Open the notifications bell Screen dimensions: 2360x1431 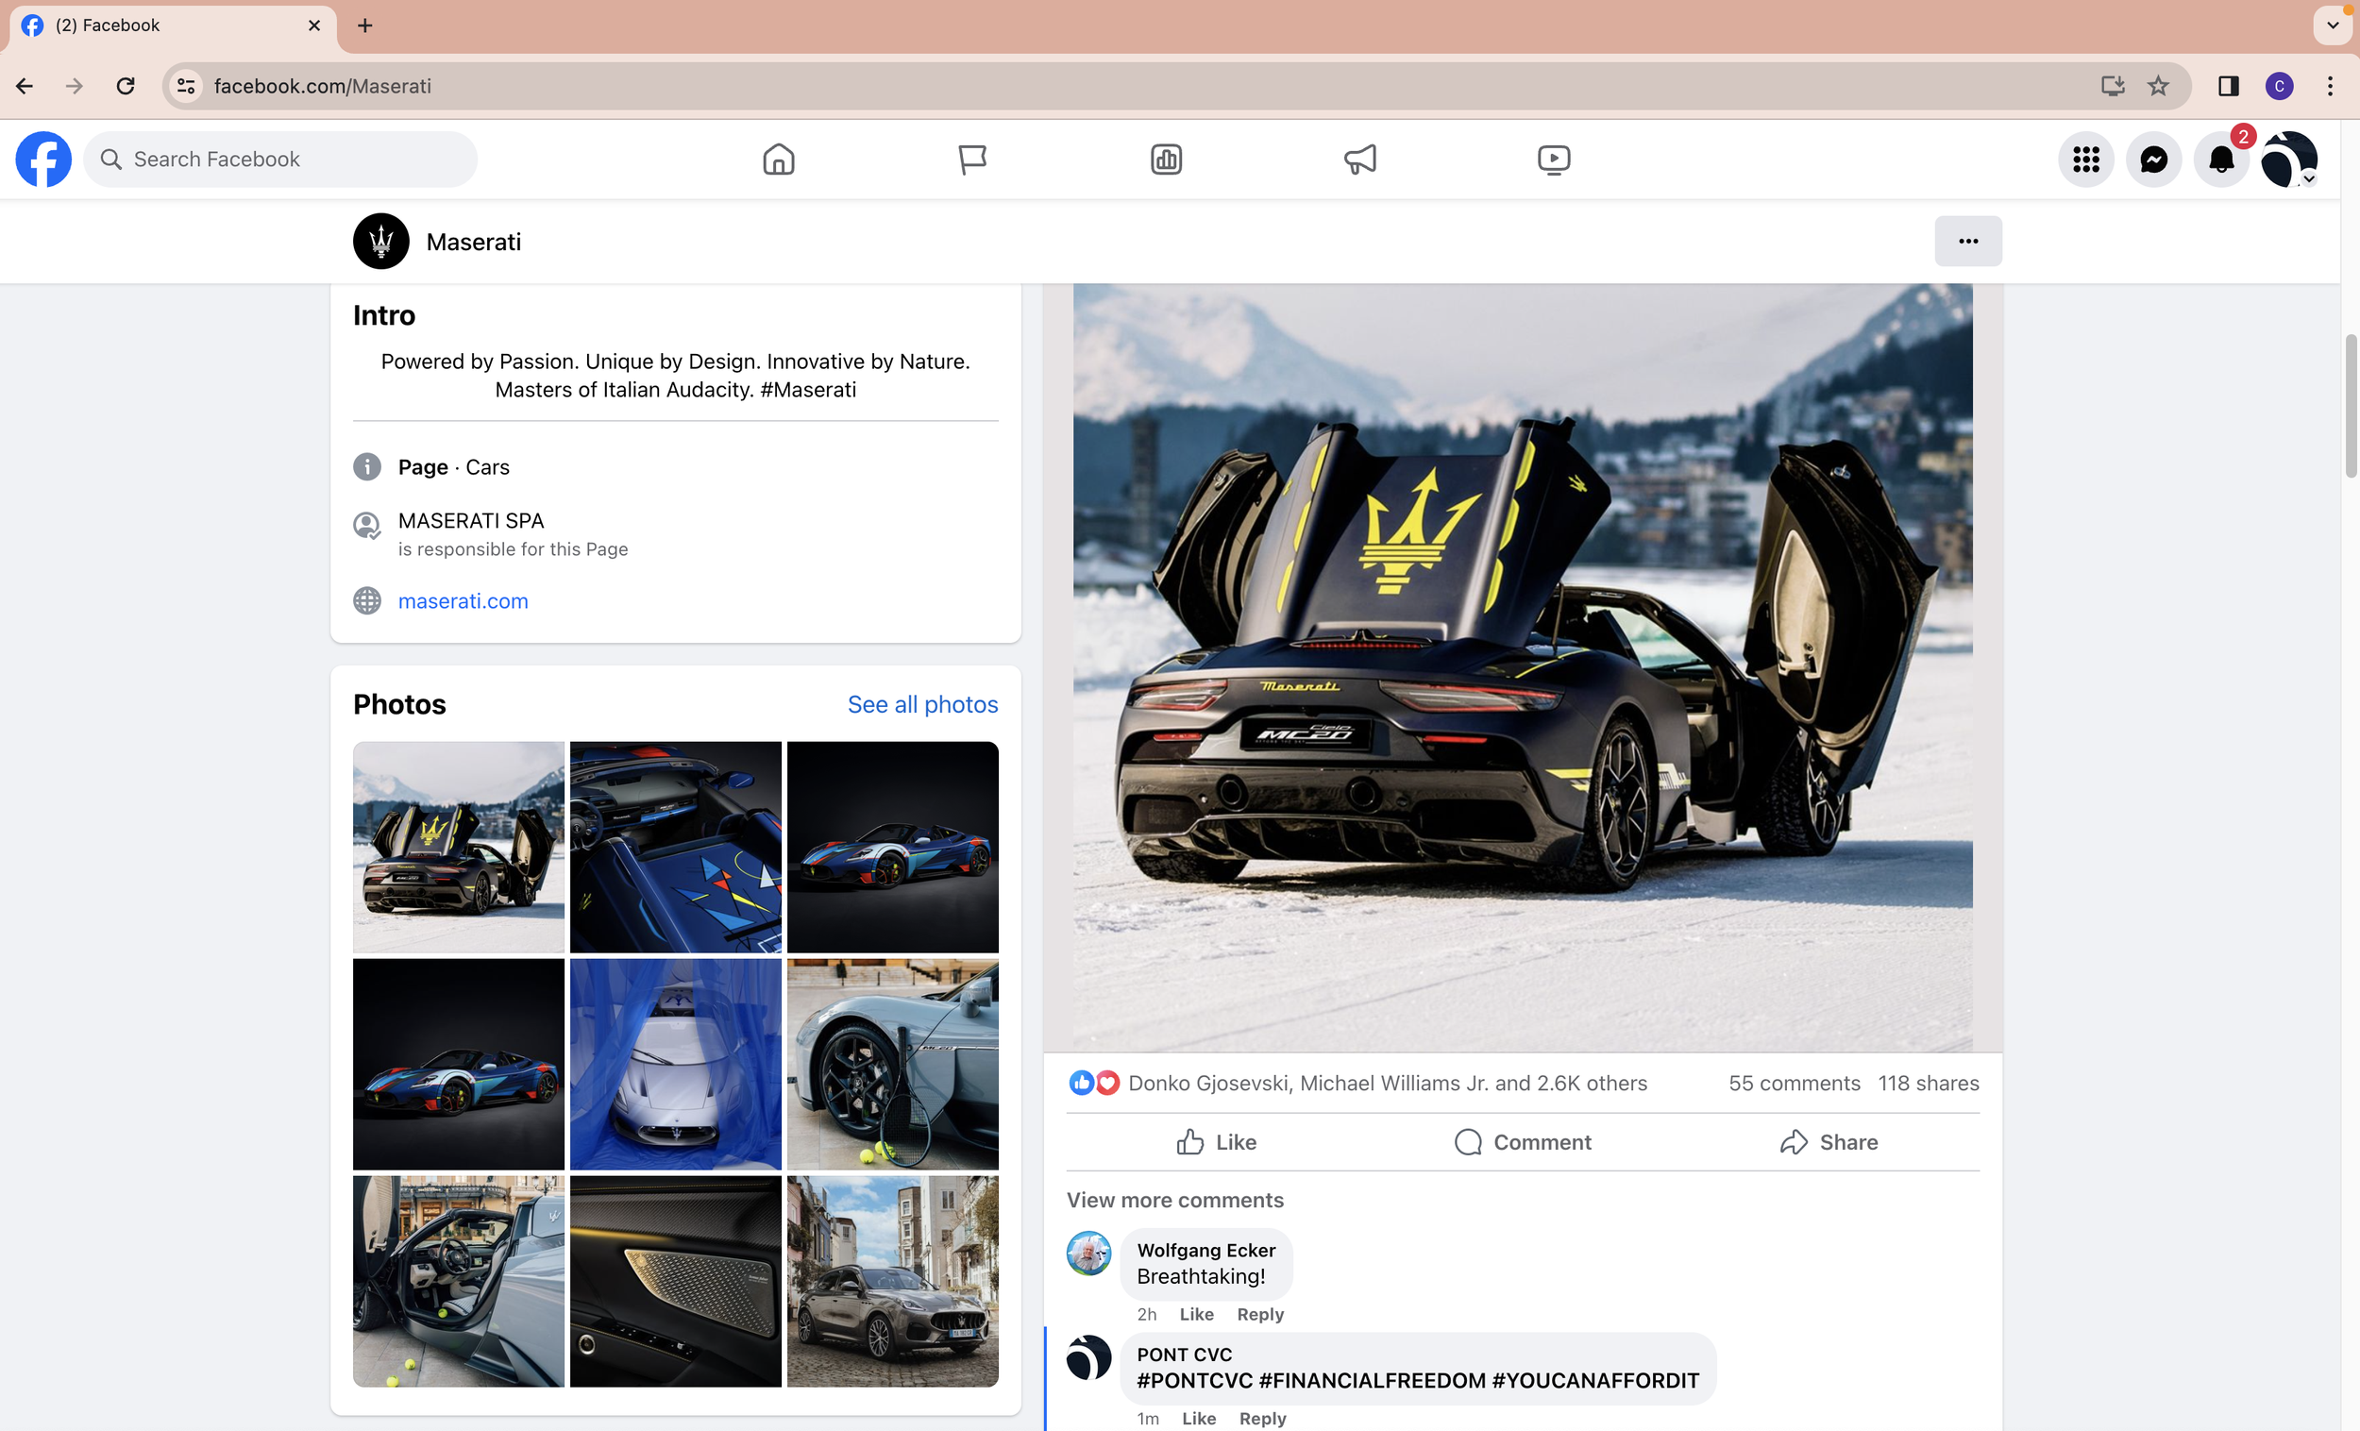(x=2221, y=159)
